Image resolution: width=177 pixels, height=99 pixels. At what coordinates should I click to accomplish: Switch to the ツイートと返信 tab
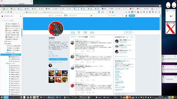83,37
